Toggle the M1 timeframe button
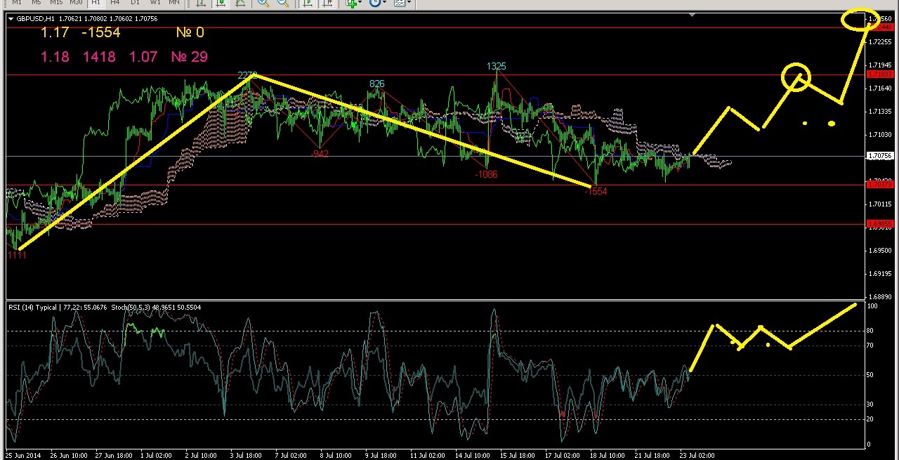The width and height of the screenshot is (899, 460). tap(17, 3)
